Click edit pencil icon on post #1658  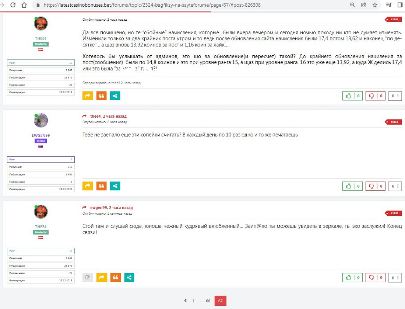[x=88, y=277]
